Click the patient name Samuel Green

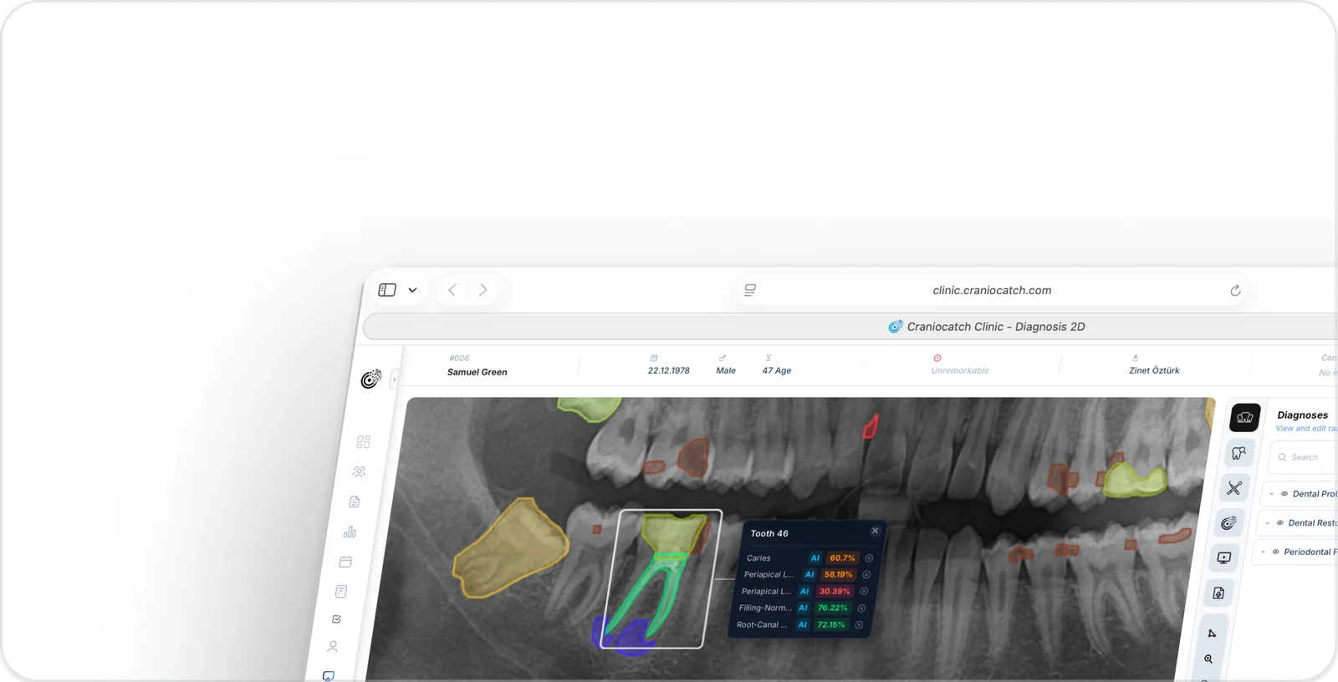[477, 372]
